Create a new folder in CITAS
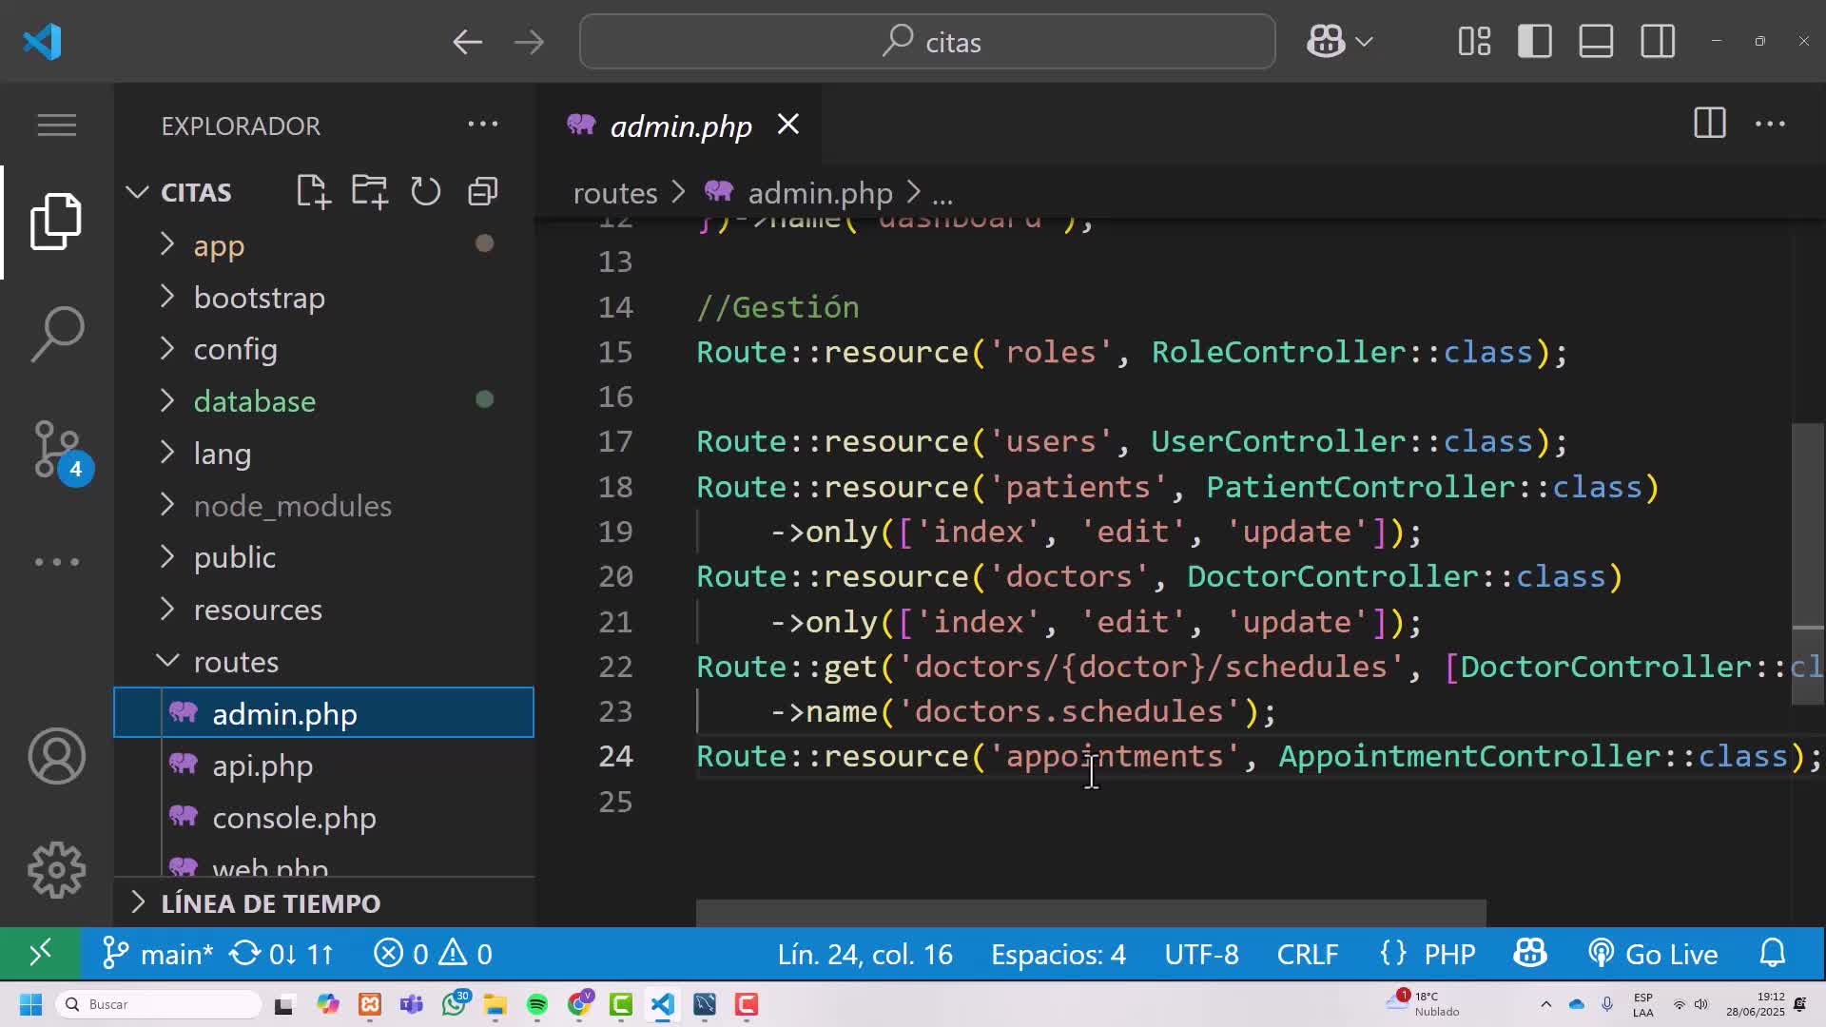 tap(369, 192)
